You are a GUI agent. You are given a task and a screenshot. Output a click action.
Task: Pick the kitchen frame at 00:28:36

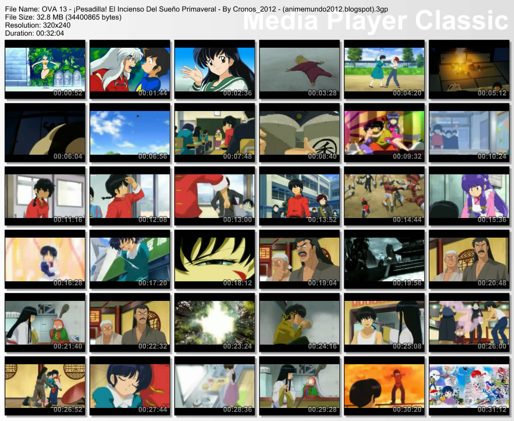click(215, 386)
